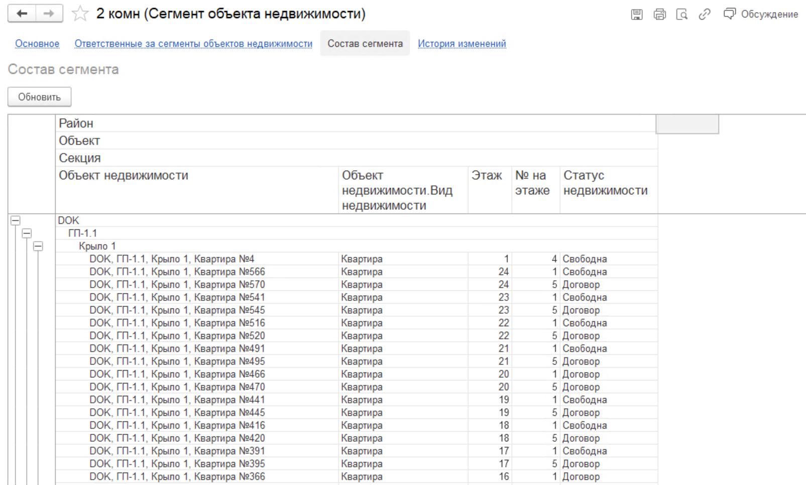
Task: Open Ответственные за сегменты объектов недвижимости link
Action: click(x=193, y=44)
